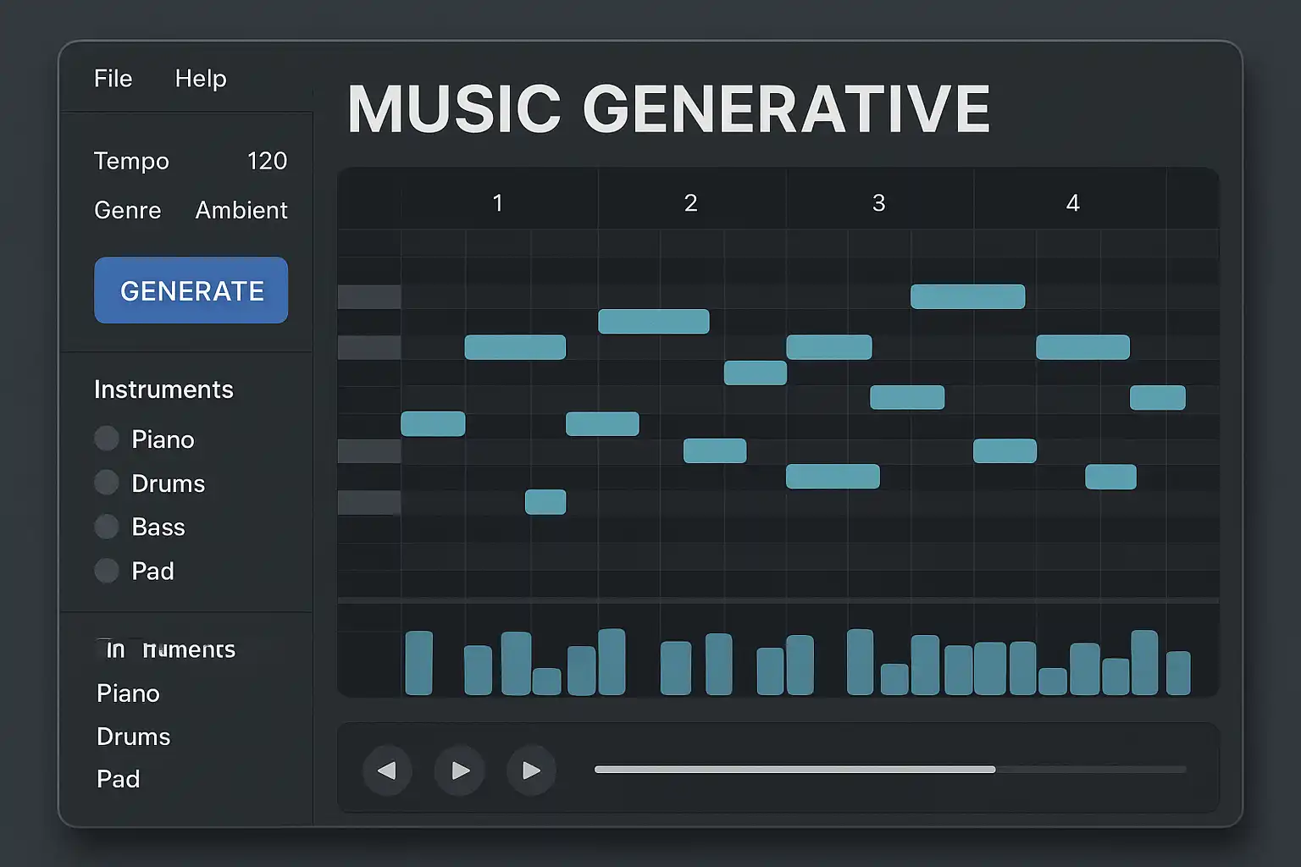Open the Help menu
The height and width of the screenshot is (867, 1301).
point(201,79)
